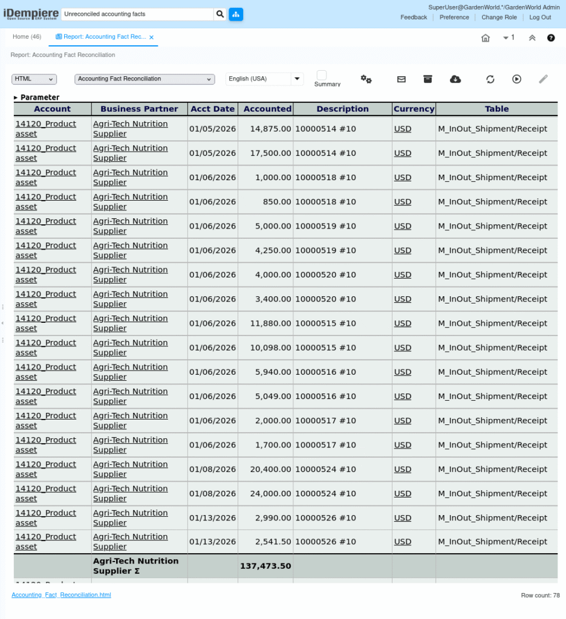Click the Row count: 78 status text
This screenshot has height=619, width=566.
[540, 595]
